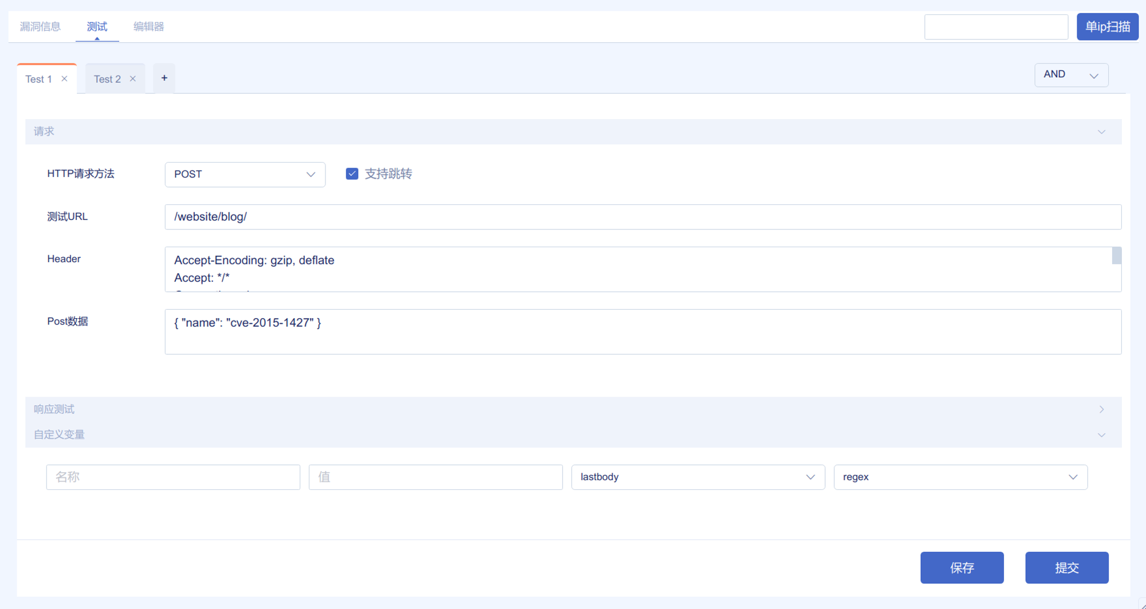Screen dimensions: 1146x609
Task: Open the regex dropdown
Action: tap(960, 477)
